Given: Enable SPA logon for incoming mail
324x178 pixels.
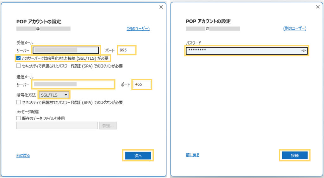Looking at the screenshot, I should [x=19, y=66].
